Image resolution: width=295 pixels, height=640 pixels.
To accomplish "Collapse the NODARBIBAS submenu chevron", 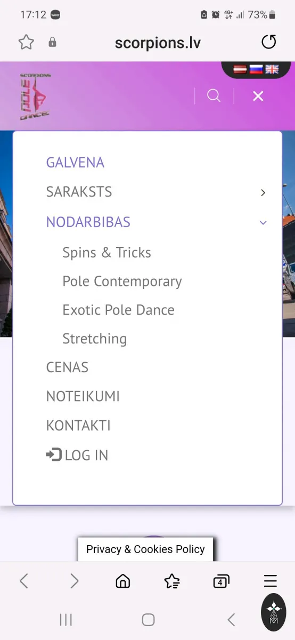I will pos(263,222).
